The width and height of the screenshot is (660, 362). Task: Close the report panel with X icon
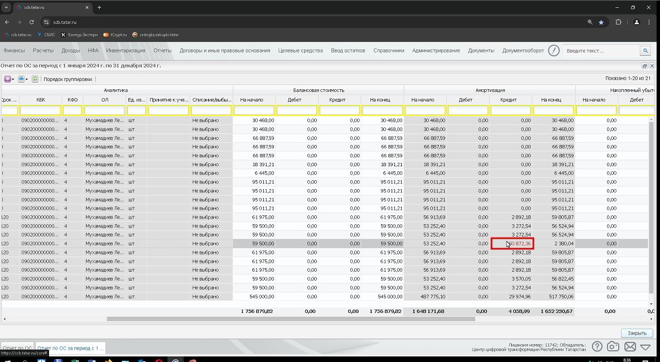tap(652, 66)
